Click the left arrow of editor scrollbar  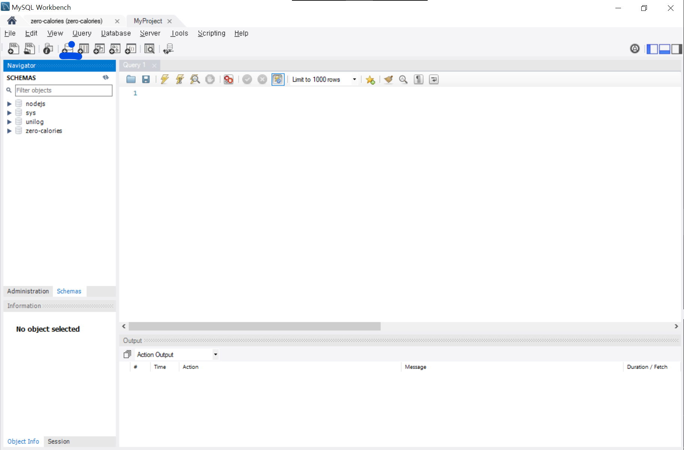124,326
